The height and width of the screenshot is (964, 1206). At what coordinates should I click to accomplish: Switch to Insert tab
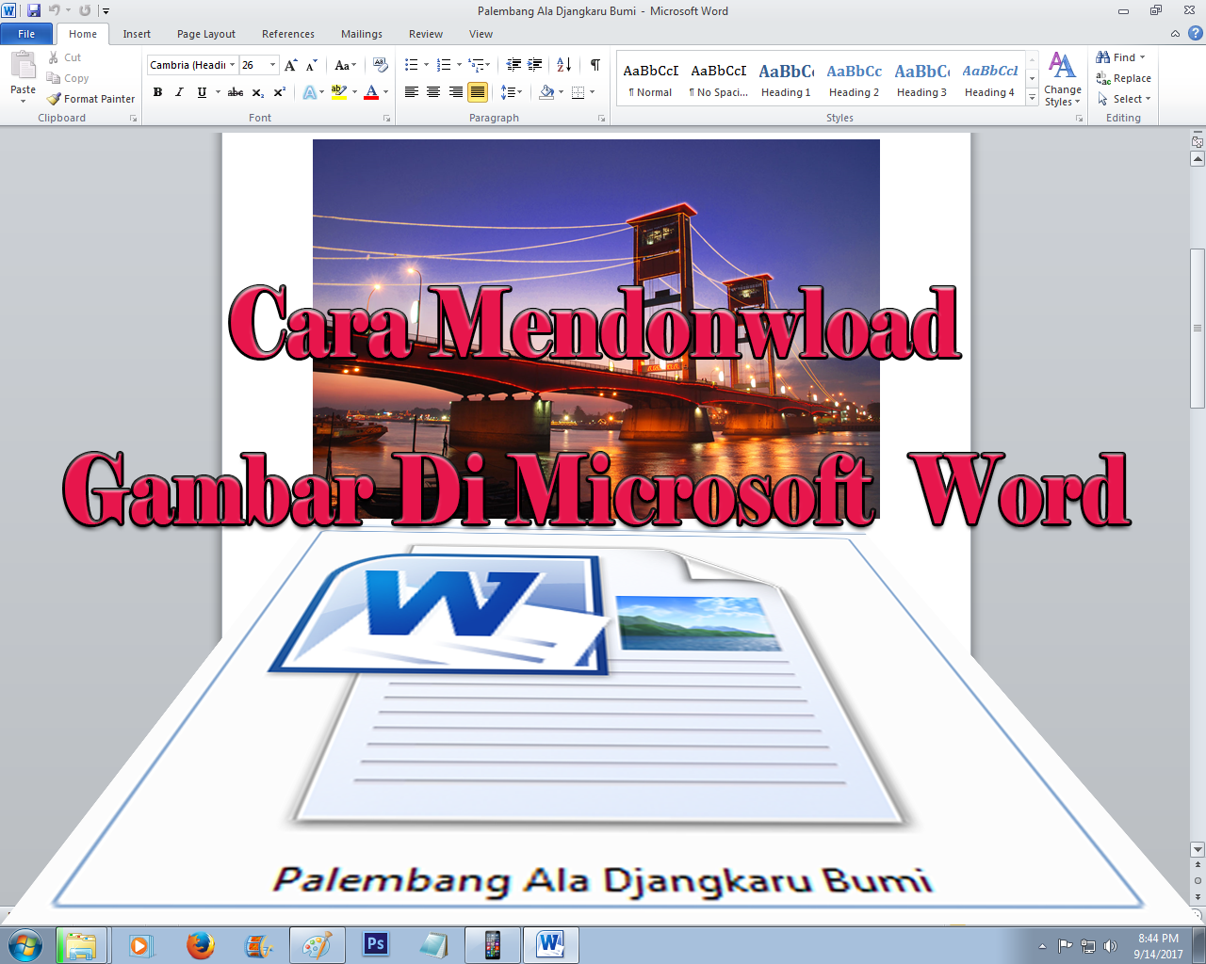coord(137,34)
